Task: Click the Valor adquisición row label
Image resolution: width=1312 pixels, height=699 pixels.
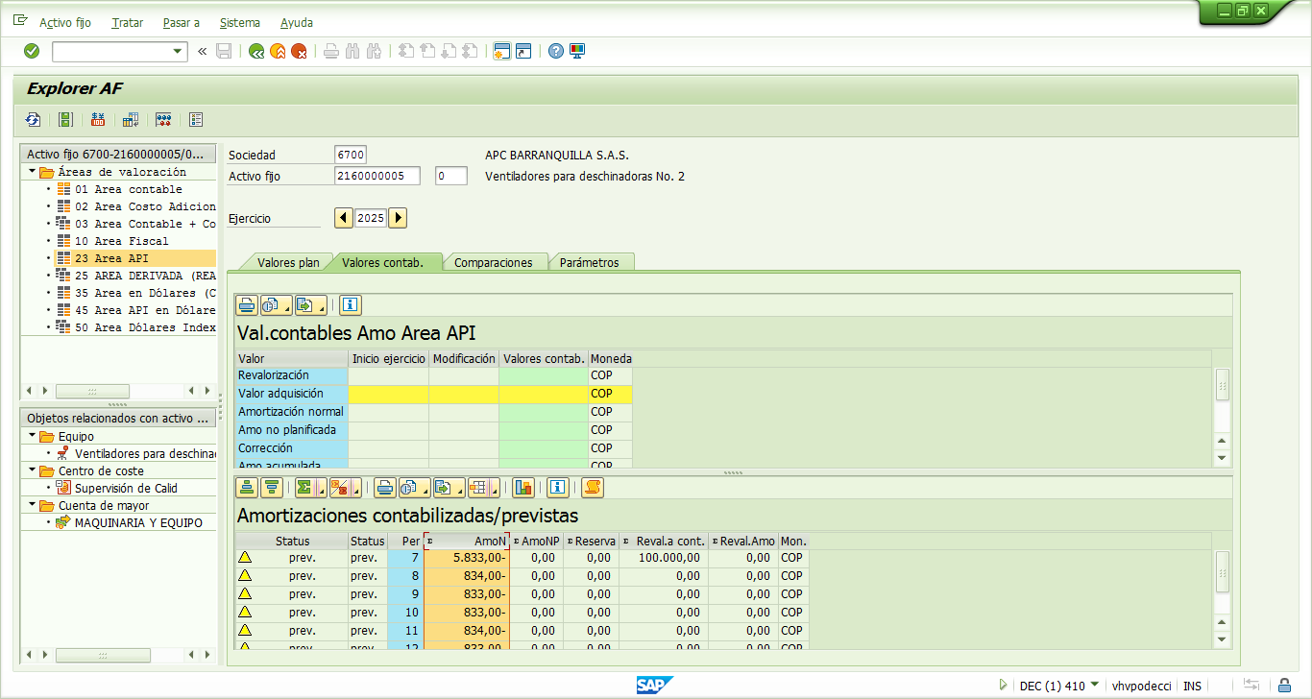Action: pos(292,394)
